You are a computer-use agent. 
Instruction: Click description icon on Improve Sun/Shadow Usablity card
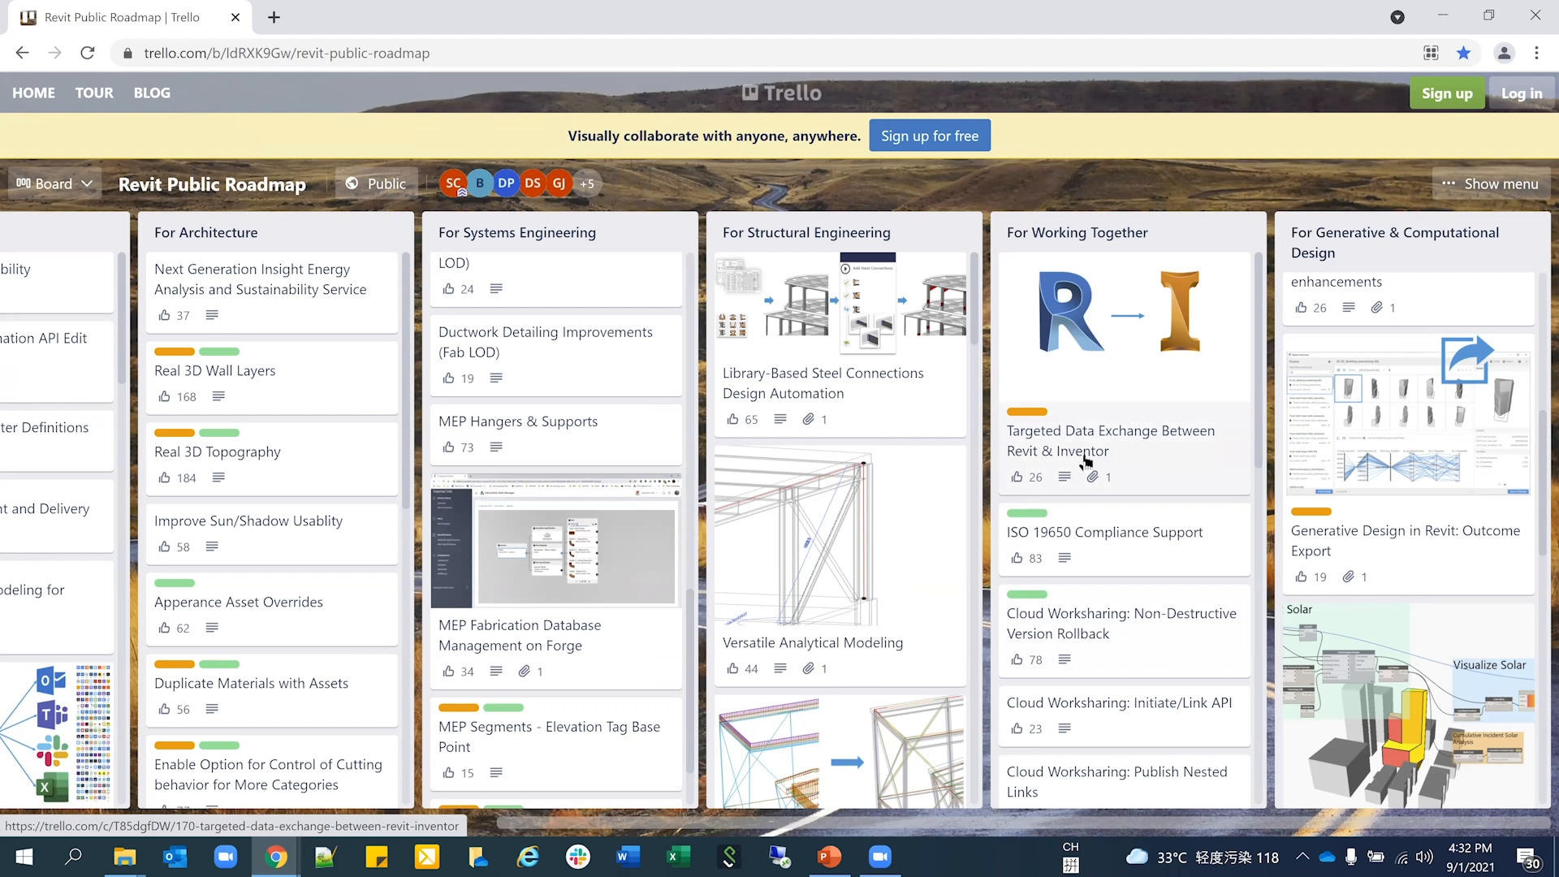tap(212, 547)
